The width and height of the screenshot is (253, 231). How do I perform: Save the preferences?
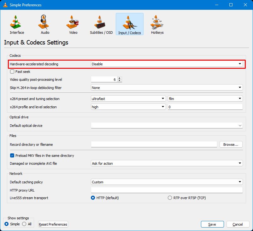click(x=212, y=224)
